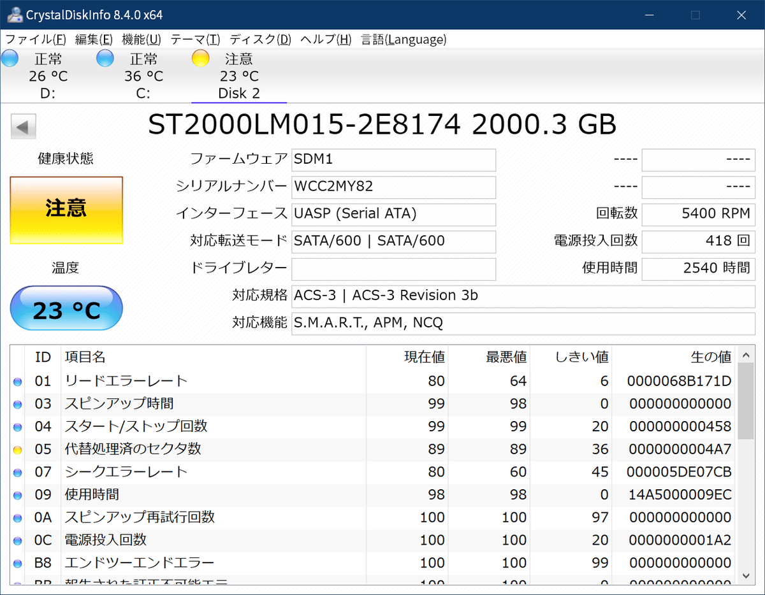The width and height of the screenshot is (765, 595).
Task: Open the テーマ(T) menu
Action: coord(195,39)
